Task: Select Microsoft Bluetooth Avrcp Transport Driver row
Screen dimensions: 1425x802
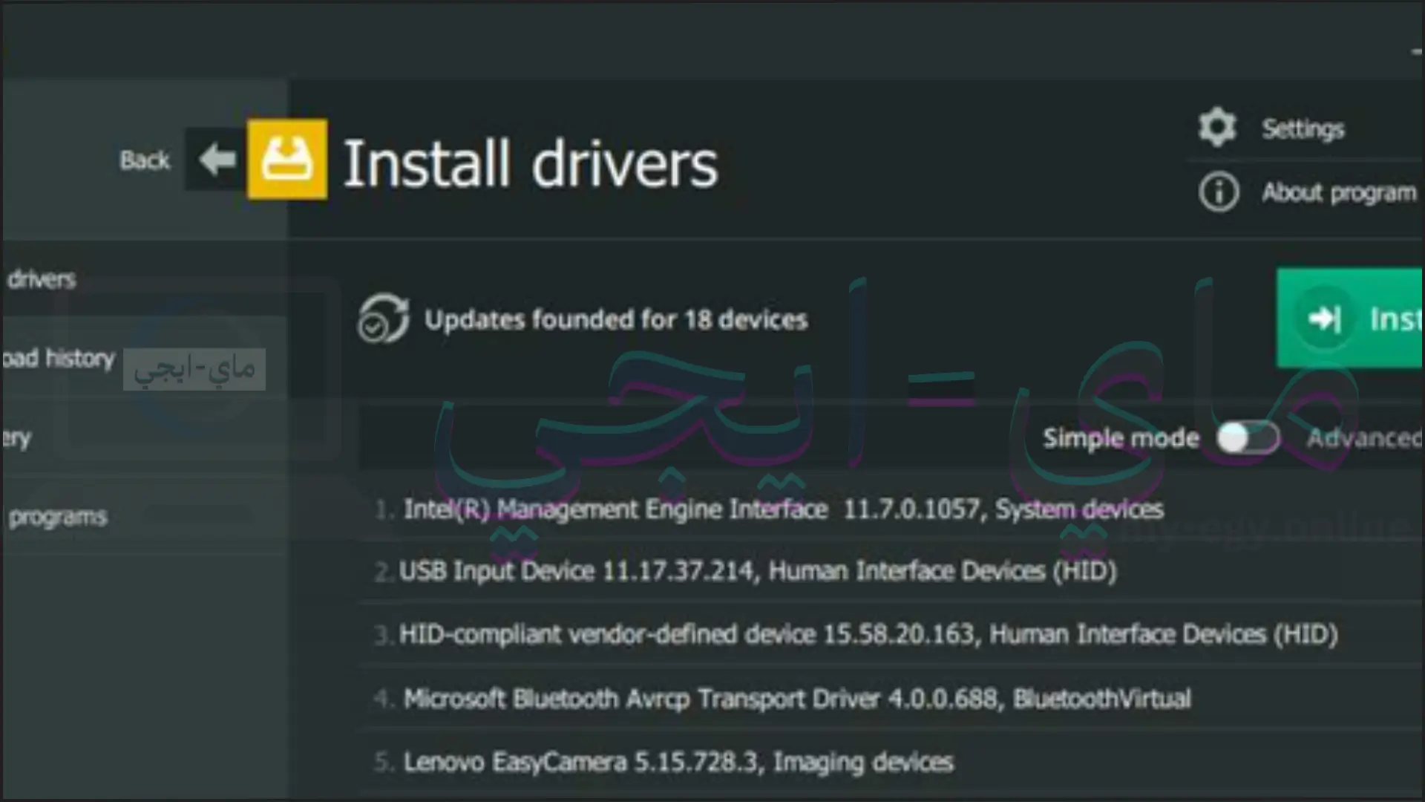Action: click(891, 699)
